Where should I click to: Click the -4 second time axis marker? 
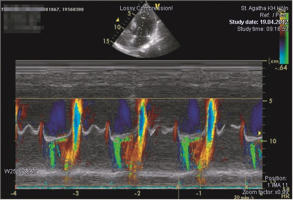pyautogui.click(x=15, y=193)
